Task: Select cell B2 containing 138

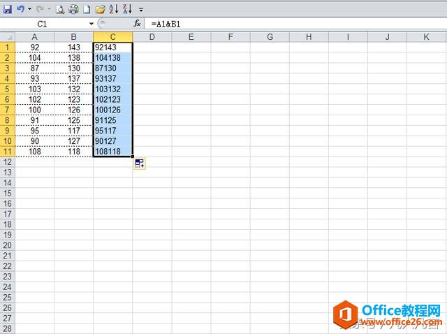Action: click(x=73, y=58)
